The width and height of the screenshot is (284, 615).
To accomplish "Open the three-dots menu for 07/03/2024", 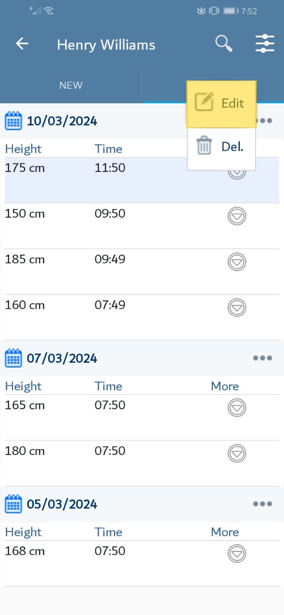I will tap(262, 358).
